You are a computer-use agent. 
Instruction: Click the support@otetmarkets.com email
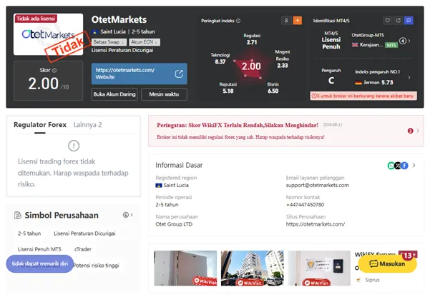click(x=318, y=186)
